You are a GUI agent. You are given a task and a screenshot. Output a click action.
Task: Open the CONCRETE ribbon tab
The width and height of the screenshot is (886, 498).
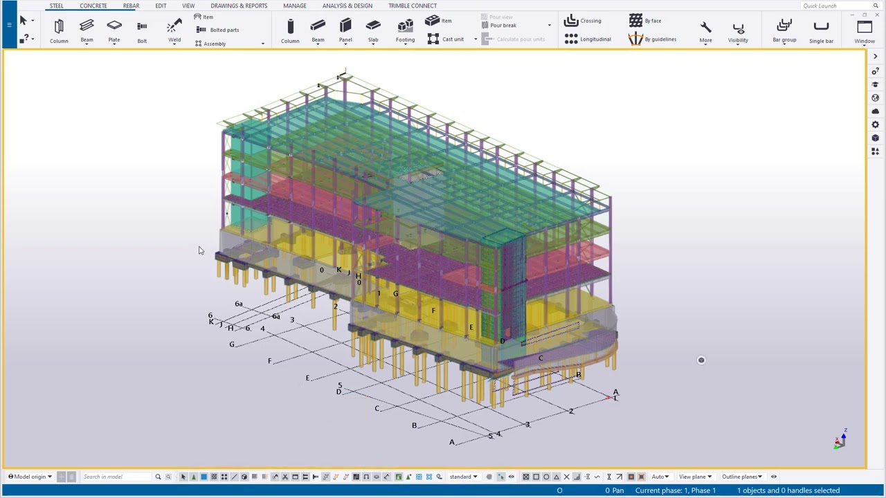pyautogui.click(x=93, y=6)
